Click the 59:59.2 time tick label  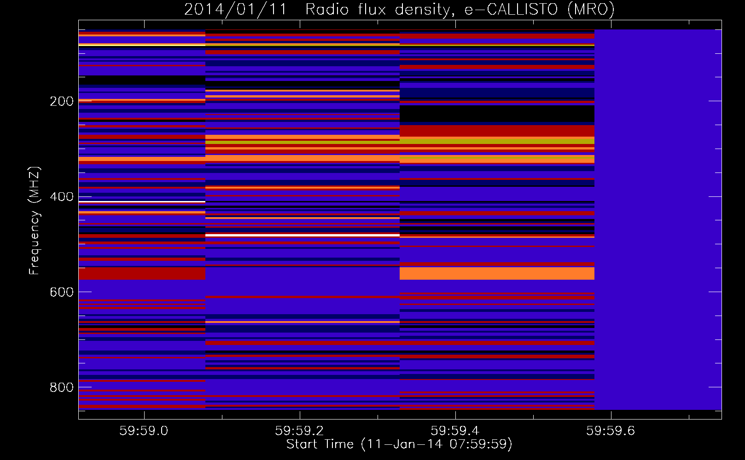point(299,431)
